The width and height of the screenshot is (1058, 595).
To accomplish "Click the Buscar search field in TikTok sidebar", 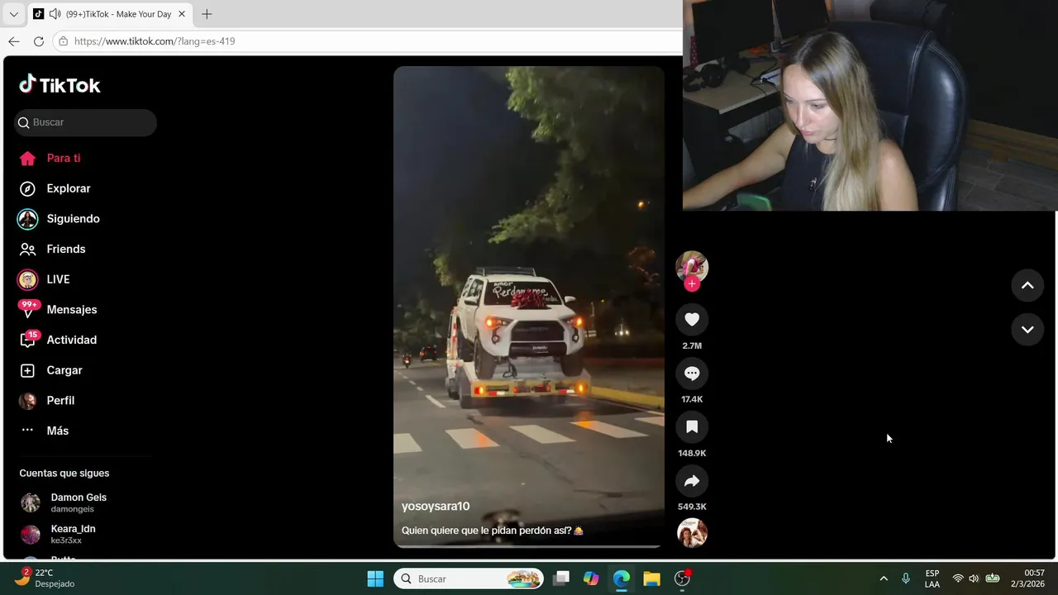I will coord(85,122).
